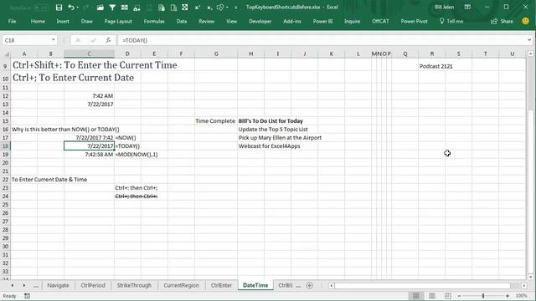Open the Power Pivot ribbon tab
This screenshot has height=301, width=536.
coord(414,21)
